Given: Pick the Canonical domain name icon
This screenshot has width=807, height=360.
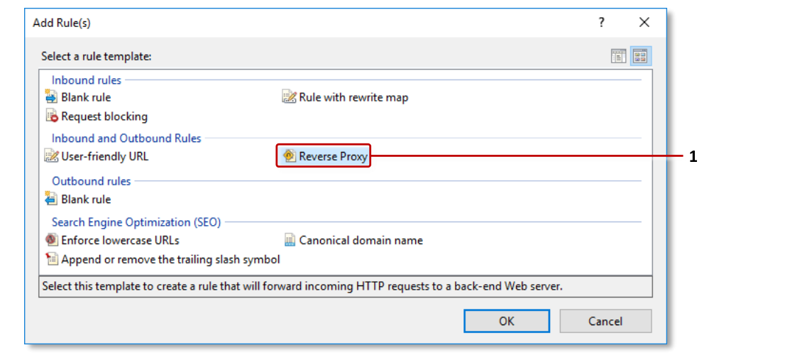Looking at the screenshot, I should (289, 240).
